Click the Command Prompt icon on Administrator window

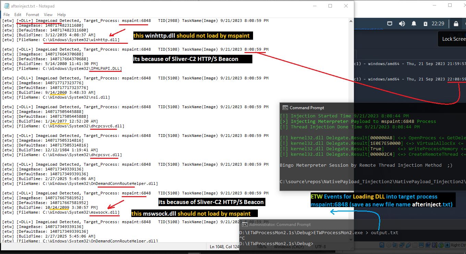244,224
